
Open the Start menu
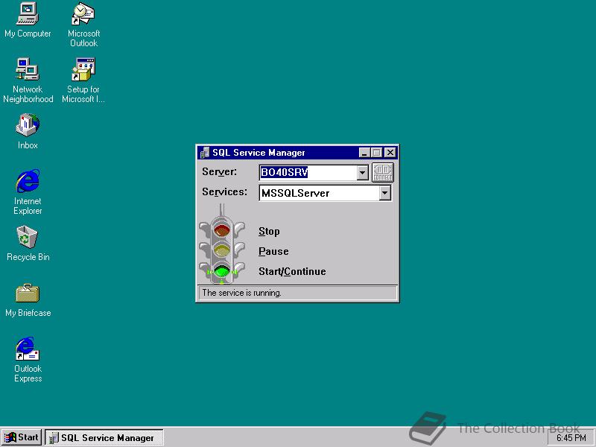22,437
